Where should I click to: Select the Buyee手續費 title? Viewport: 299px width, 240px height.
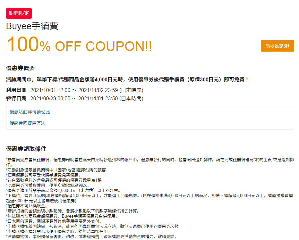pyautogui.click(x=32, y=26)
